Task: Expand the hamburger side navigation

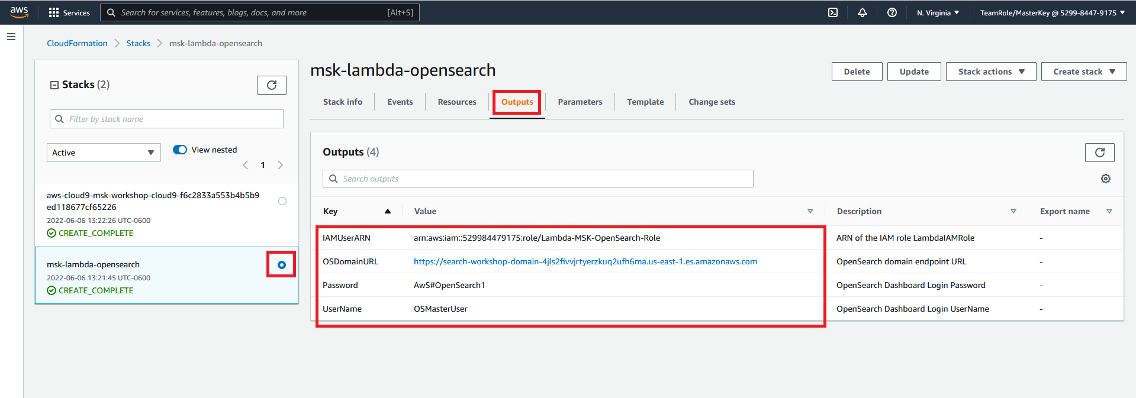Action: pyautogui.click(x=11, y=37)
